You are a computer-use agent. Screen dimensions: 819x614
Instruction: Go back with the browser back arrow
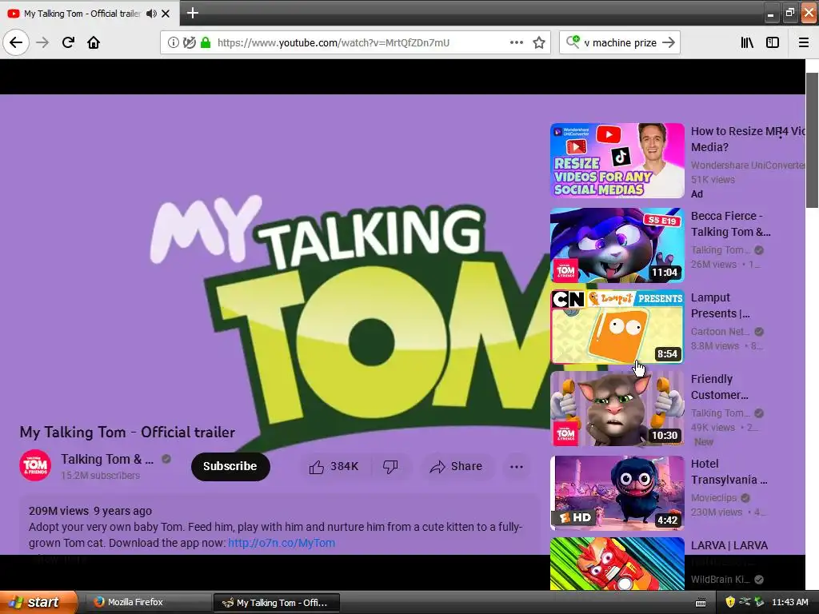16,42
